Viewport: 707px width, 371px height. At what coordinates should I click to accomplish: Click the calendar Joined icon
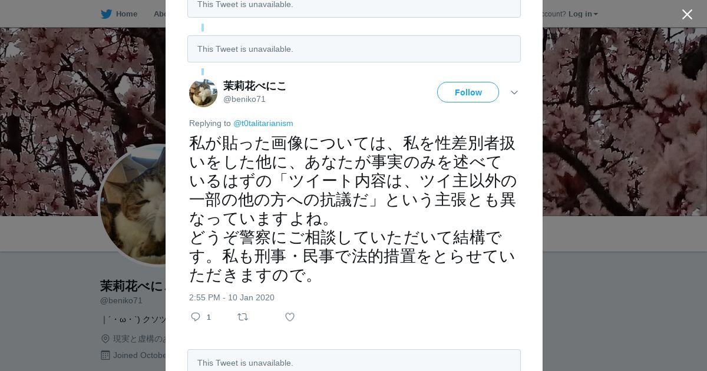(105, 355)
